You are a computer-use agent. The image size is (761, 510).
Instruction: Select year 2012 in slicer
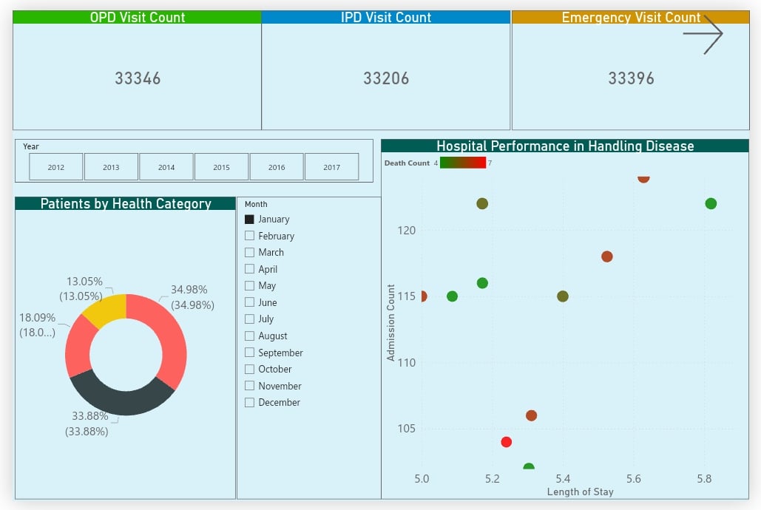tap(56, 167)
